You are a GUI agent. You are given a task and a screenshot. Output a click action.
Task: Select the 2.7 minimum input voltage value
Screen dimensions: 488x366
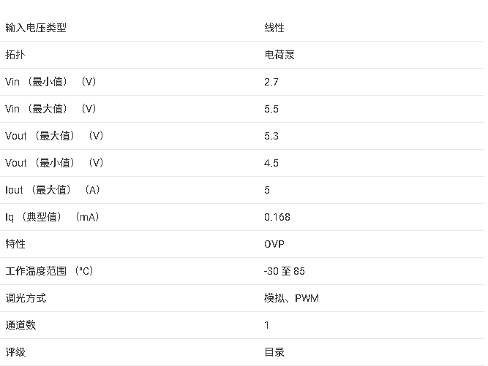(x=271, y=82)
